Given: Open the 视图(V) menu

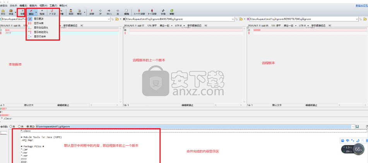Looking at the screenshot, I should pos(43,5).
